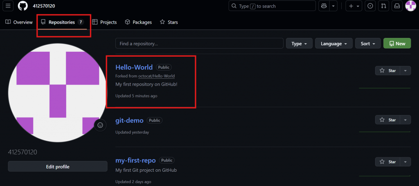Expand the lists dropdown beside Hello-World Star
The width and height of the screenshot is (419, 186).
tap(405, 71)
